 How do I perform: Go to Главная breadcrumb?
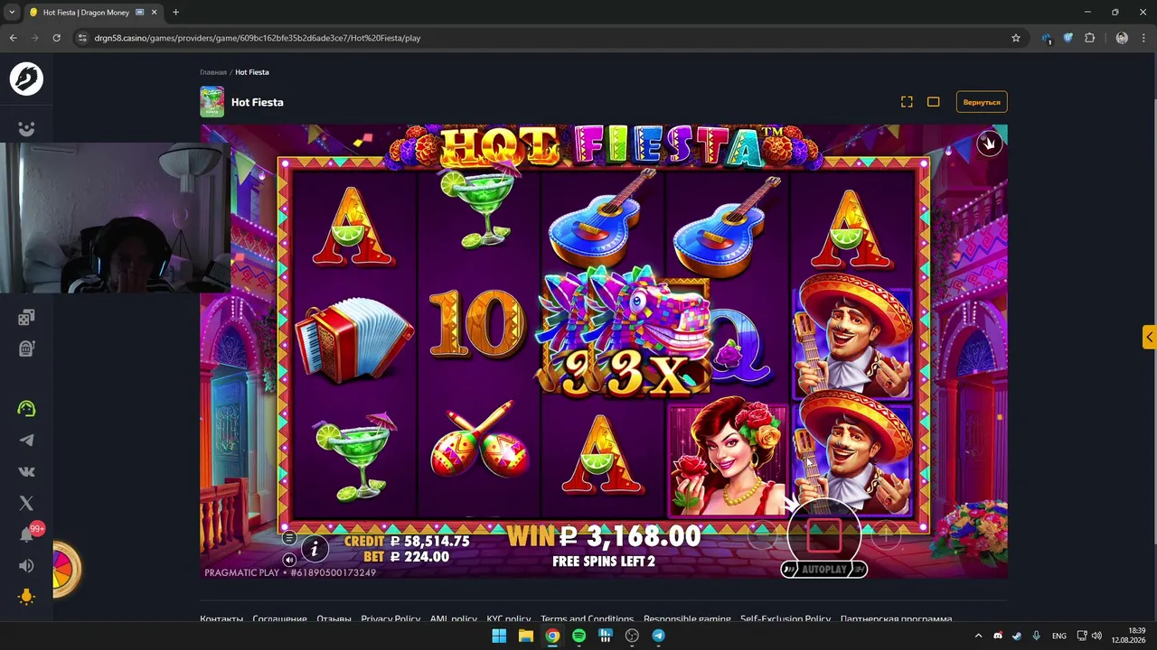tap(213, 72)
